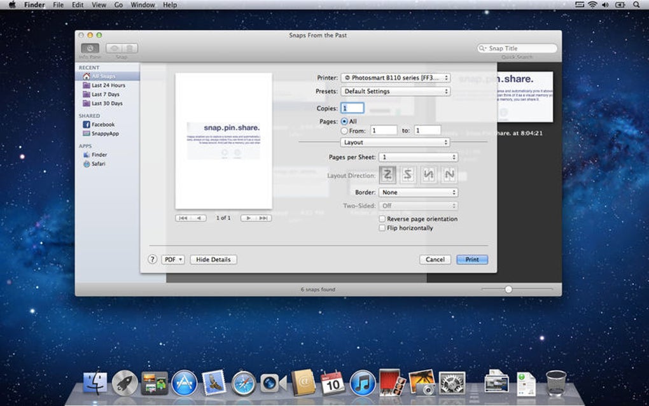Viewport: 649px width, 406px height.
Task: Open the Border dropdown menu
Action: pyautogui.click(x=418, y=192)
